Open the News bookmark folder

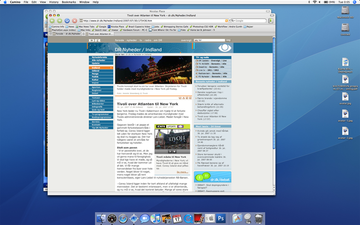70,27
